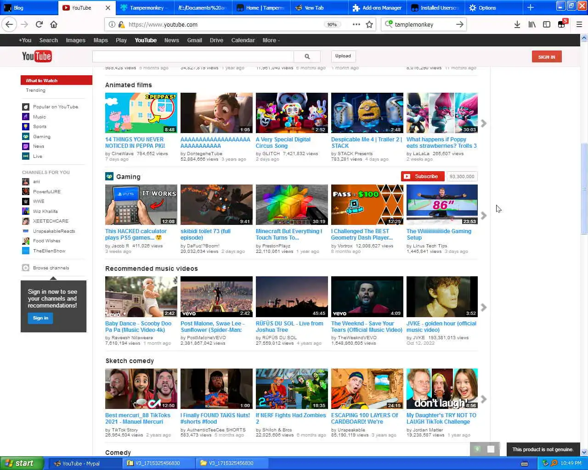Switch to the Add-ons Manager tab
The image size is (588, 470).
(x=377, y=8)
